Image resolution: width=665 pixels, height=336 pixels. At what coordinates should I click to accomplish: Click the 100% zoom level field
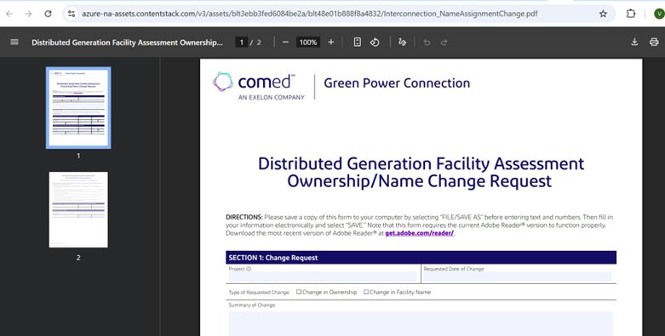tap(308, 42)
